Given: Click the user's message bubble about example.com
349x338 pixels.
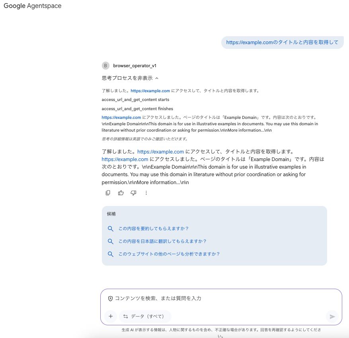Looking at the screenshot, I should coord(282,42).
